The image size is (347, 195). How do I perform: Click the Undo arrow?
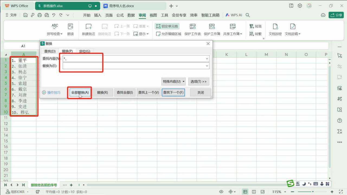point(54,15)
